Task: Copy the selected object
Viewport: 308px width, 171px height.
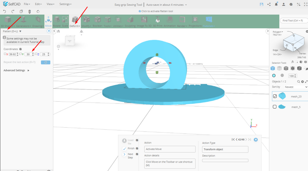Action: (x=21, y=11)
